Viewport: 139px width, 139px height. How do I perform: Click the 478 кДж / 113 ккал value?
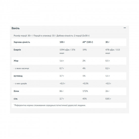tap(112, 51)
